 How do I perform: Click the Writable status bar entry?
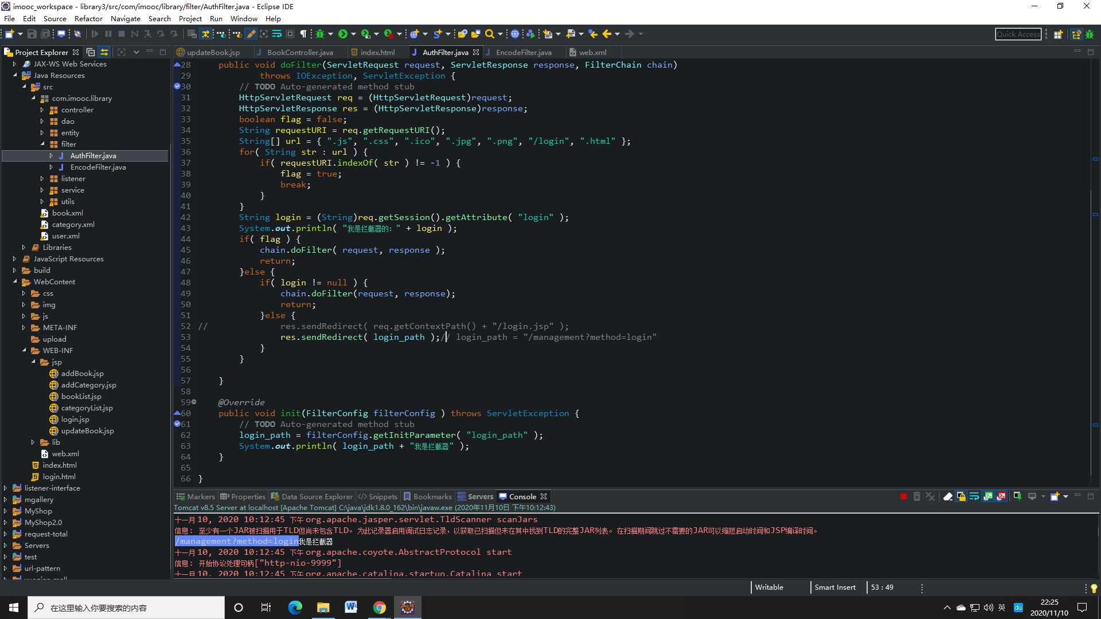(x=769, y=587)
